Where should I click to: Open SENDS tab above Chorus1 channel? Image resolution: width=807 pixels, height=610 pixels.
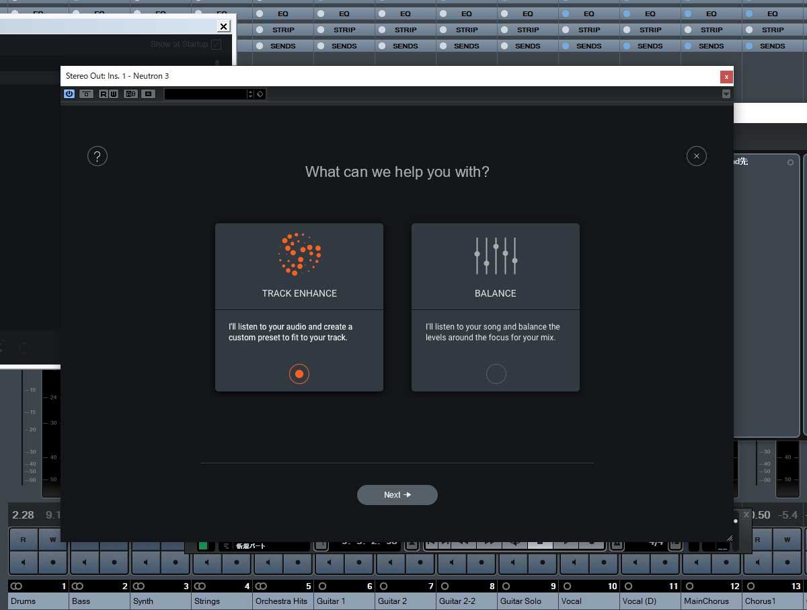tap(773, 46)
